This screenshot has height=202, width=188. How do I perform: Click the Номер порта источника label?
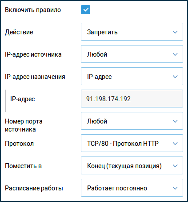[24, 125]
